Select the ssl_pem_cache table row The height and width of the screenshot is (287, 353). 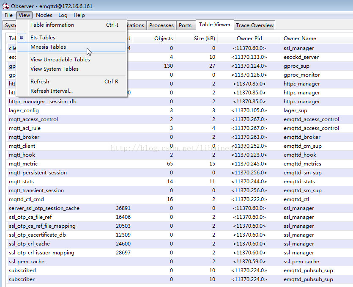tap(180, 262)
